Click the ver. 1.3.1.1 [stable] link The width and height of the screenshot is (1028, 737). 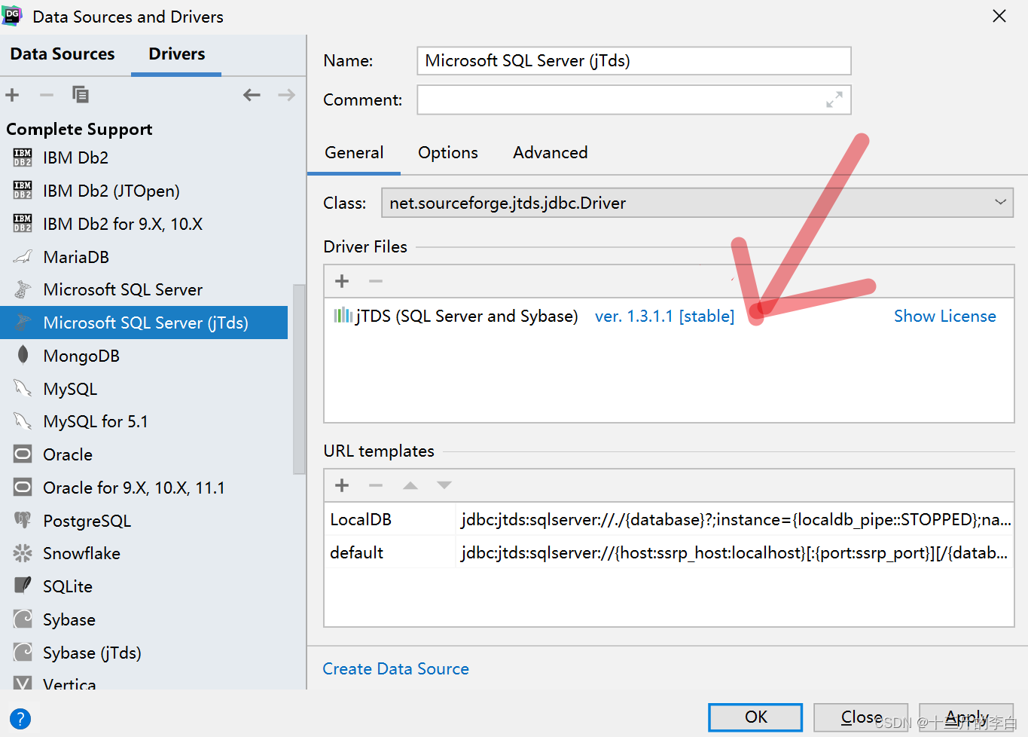tap(664, 317)
